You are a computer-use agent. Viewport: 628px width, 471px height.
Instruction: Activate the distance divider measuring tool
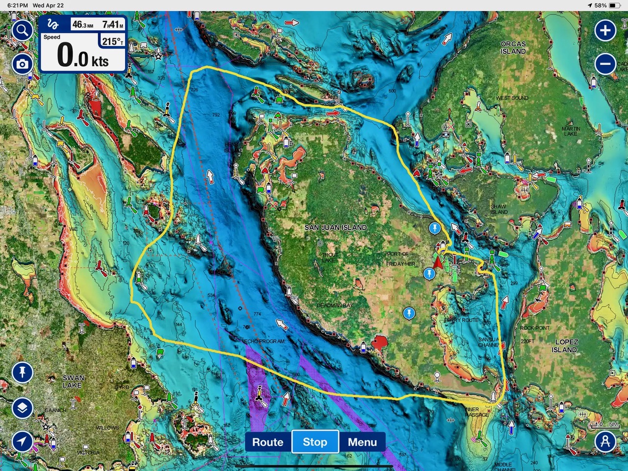coord(605,441)
